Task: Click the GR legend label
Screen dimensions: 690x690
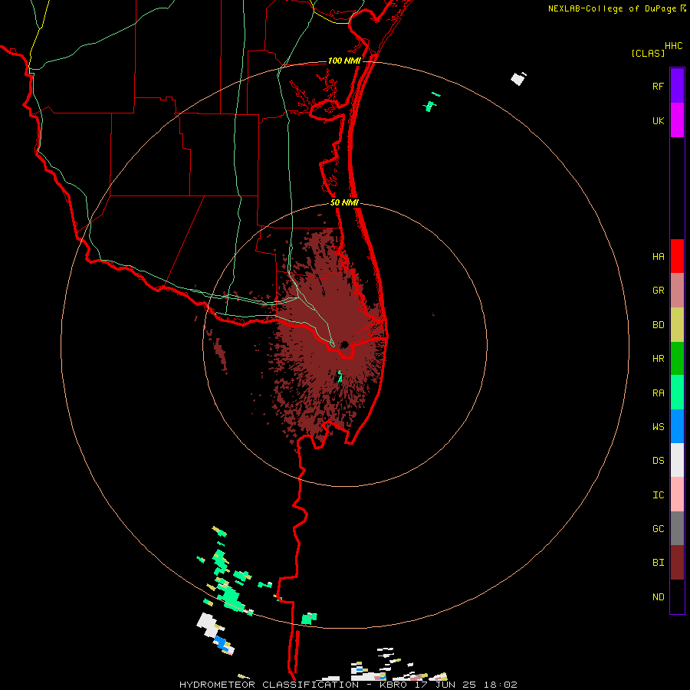Action: point(658,291)
